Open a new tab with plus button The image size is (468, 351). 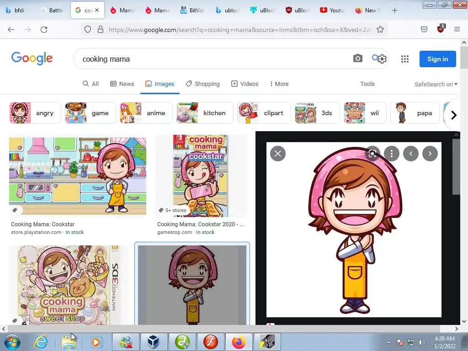pos(394,11)
